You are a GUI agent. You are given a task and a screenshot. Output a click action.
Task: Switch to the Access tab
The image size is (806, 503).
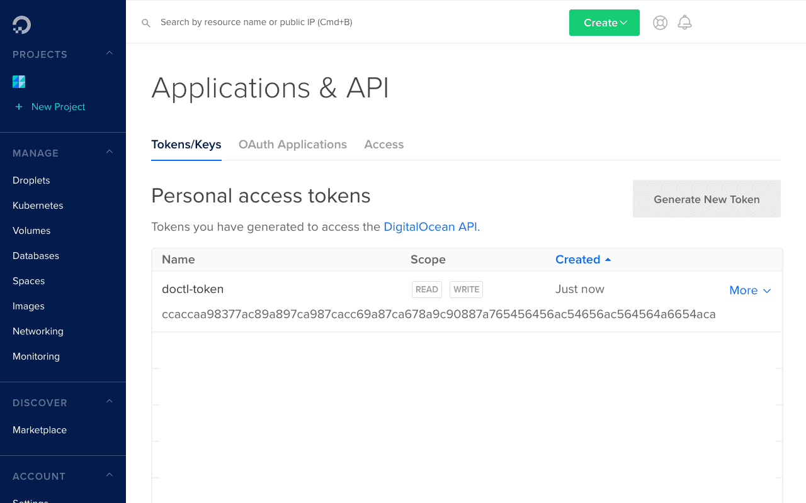click(x=384, y=145)
